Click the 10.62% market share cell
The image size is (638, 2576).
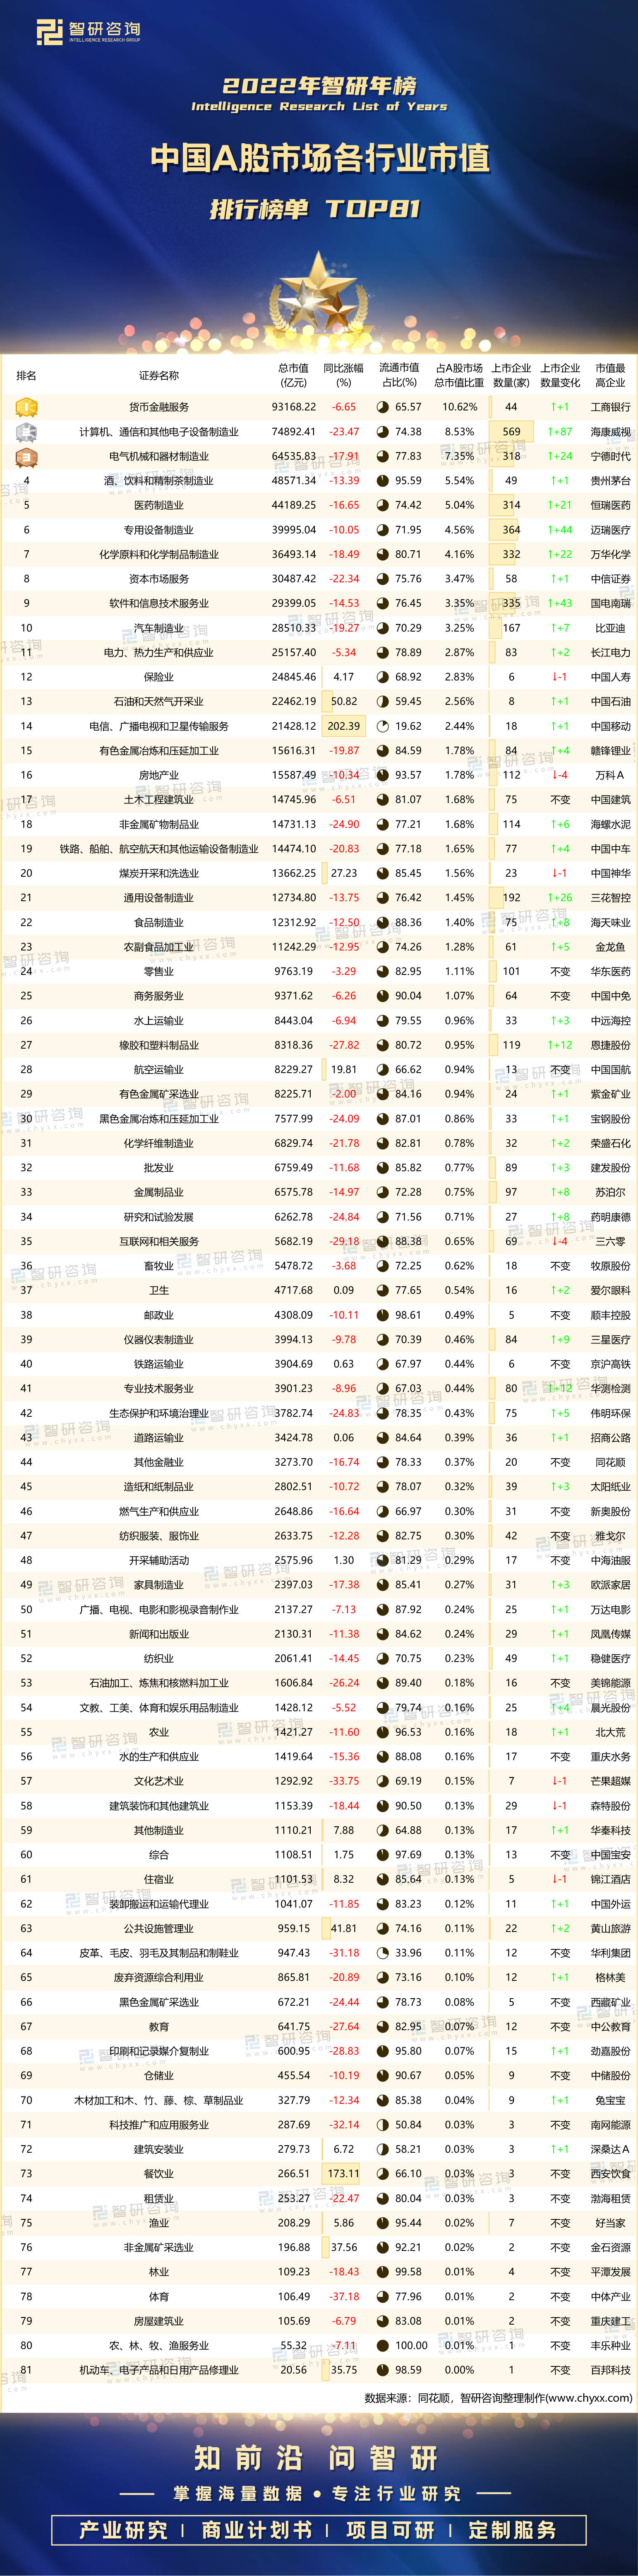tap(459, 407)
